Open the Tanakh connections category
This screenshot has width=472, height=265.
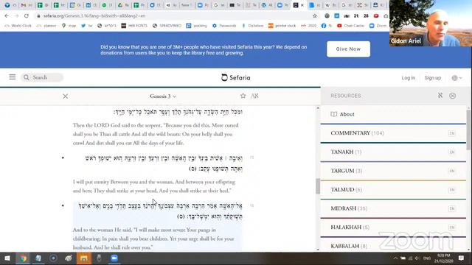393,152
